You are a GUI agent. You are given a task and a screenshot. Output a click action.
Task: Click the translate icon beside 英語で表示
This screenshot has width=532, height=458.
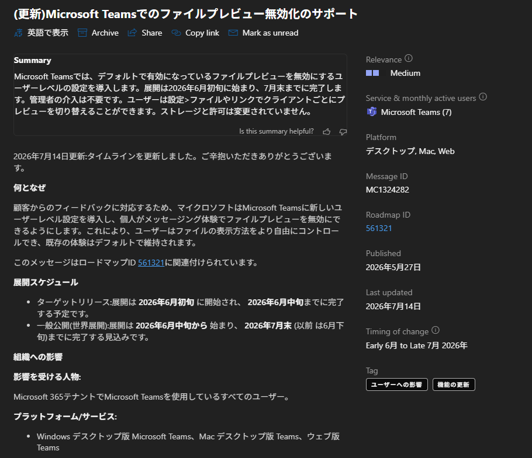point(18,33)
